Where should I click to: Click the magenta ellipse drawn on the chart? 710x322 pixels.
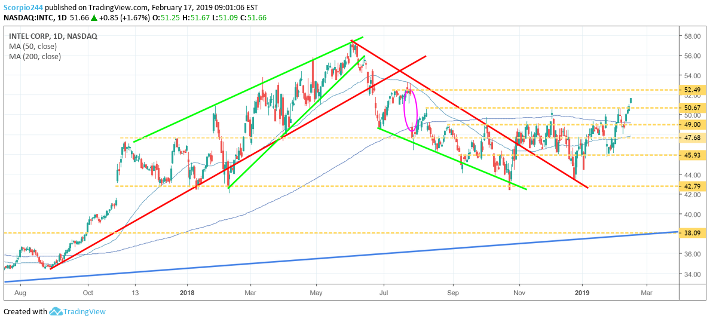411,111
